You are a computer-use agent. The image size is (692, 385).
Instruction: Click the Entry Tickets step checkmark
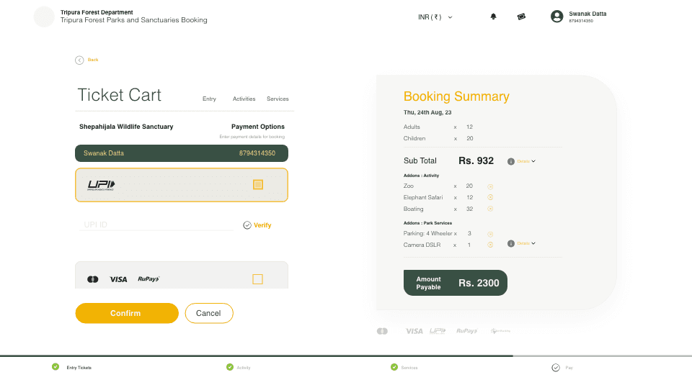click(x=56, y=367)
